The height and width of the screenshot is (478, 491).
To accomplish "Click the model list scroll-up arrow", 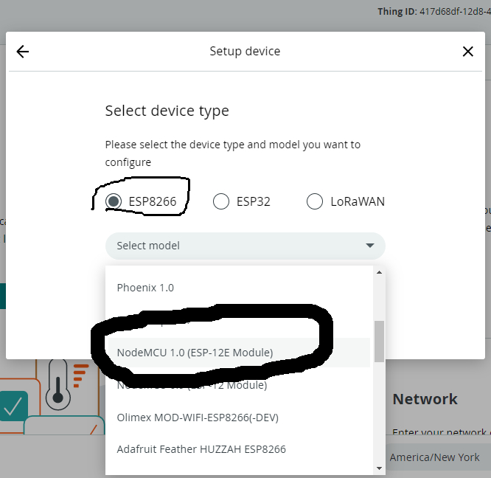I will point(379,272).
